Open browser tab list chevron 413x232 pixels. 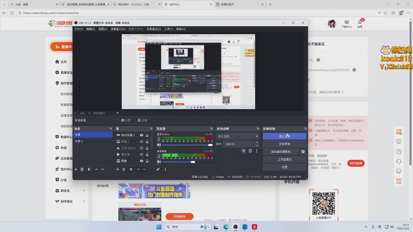pyautogui.click(x=4, y=4)
